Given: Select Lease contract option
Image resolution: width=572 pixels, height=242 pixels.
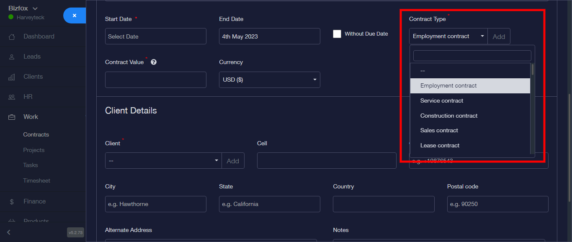Looking at the screenshot, I should [440, 145].
